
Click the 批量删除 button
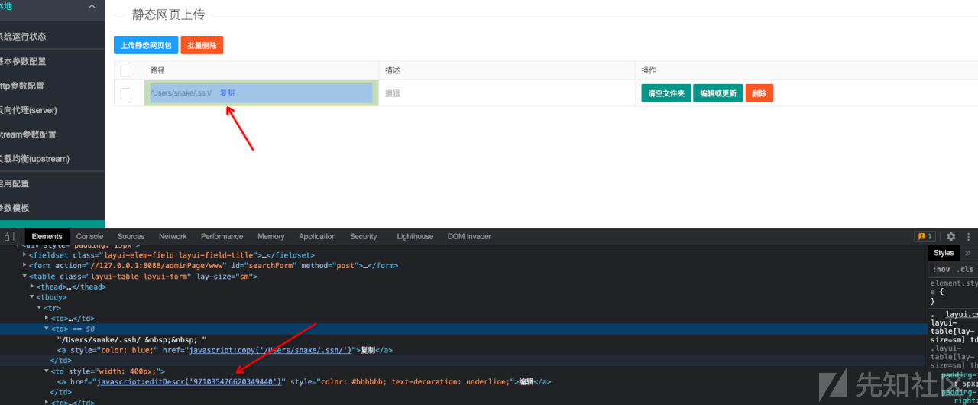point(202,45)
